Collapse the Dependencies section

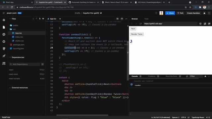10,57
